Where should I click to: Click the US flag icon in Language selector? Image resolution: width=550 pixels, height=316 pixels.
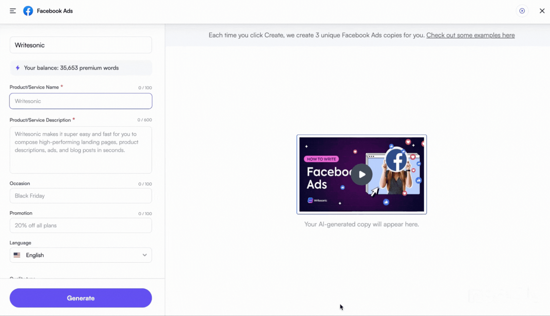(17, 255)
